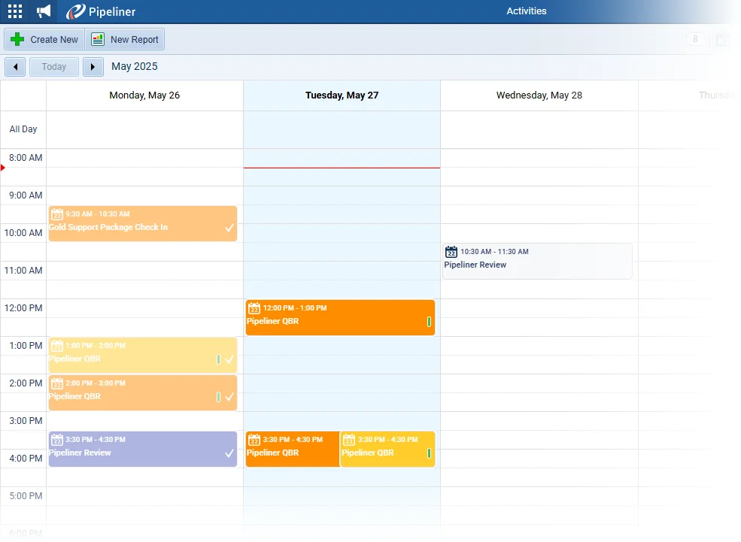
Task: Open Tuesday's yellow 3:30 PM Pipeliner QBR
Action: pyautogui.click(x=387, y=449)
